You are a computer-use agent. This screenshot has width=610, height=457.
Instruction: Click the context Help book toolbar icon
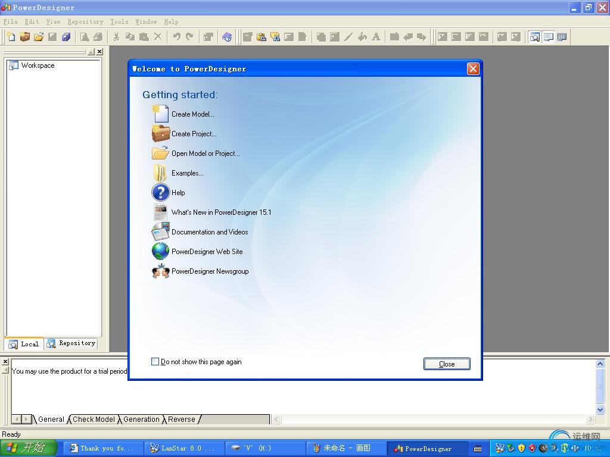[x=227, y=37]
